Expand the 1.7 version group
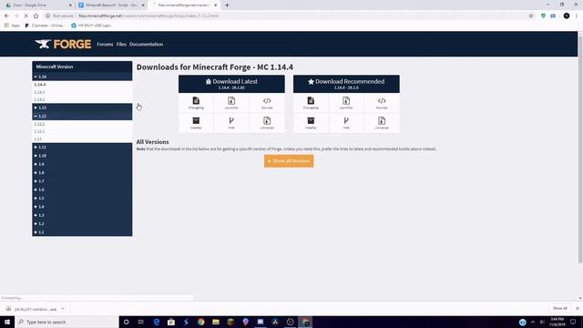Screen dimensions: 583x328 pos(82,181)
